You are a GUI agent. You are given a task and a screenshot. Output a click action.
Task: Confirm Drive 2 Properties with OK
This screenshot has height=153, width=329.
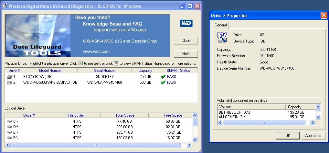point(288,135)
